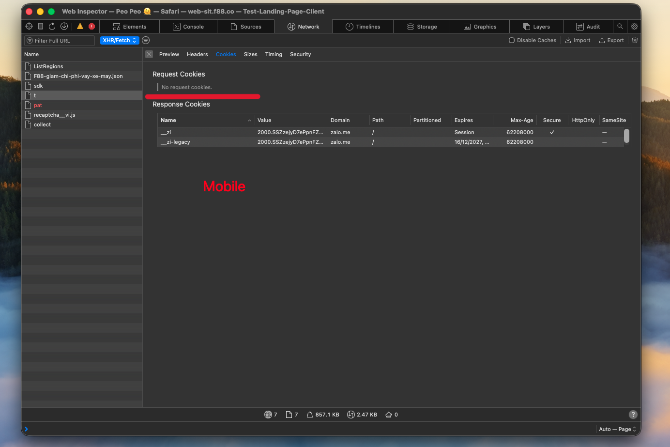670x447 pixels.
Task: Clear network items with trash icon
Action: click(x=635, y=40)
